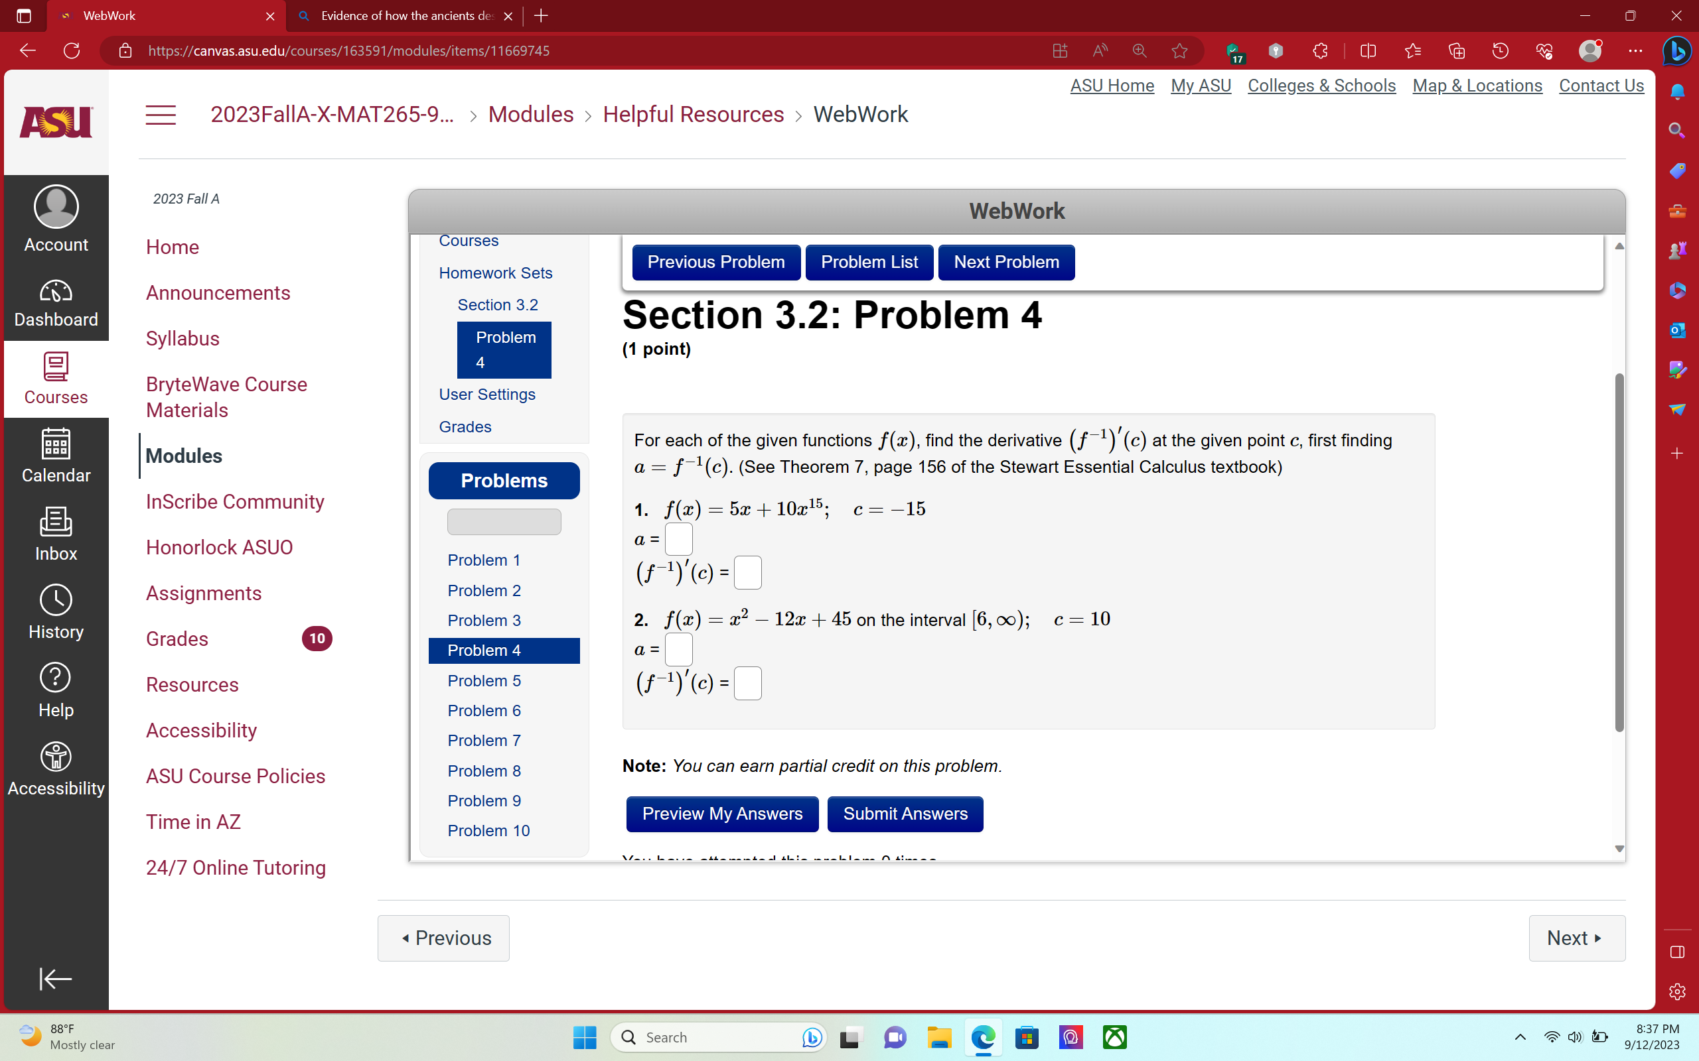Viewport: 1699px width, 1061px height.
Task: Click the Problem List tab button
Action: click(869, 261)
